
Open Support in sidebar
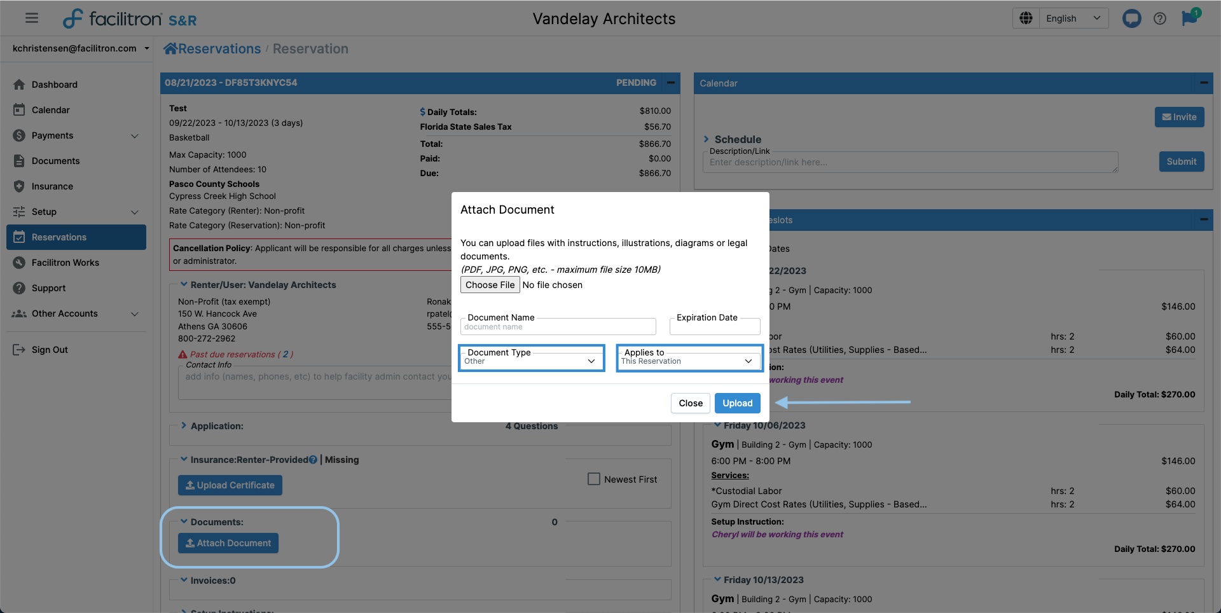(x=76, y=288)
